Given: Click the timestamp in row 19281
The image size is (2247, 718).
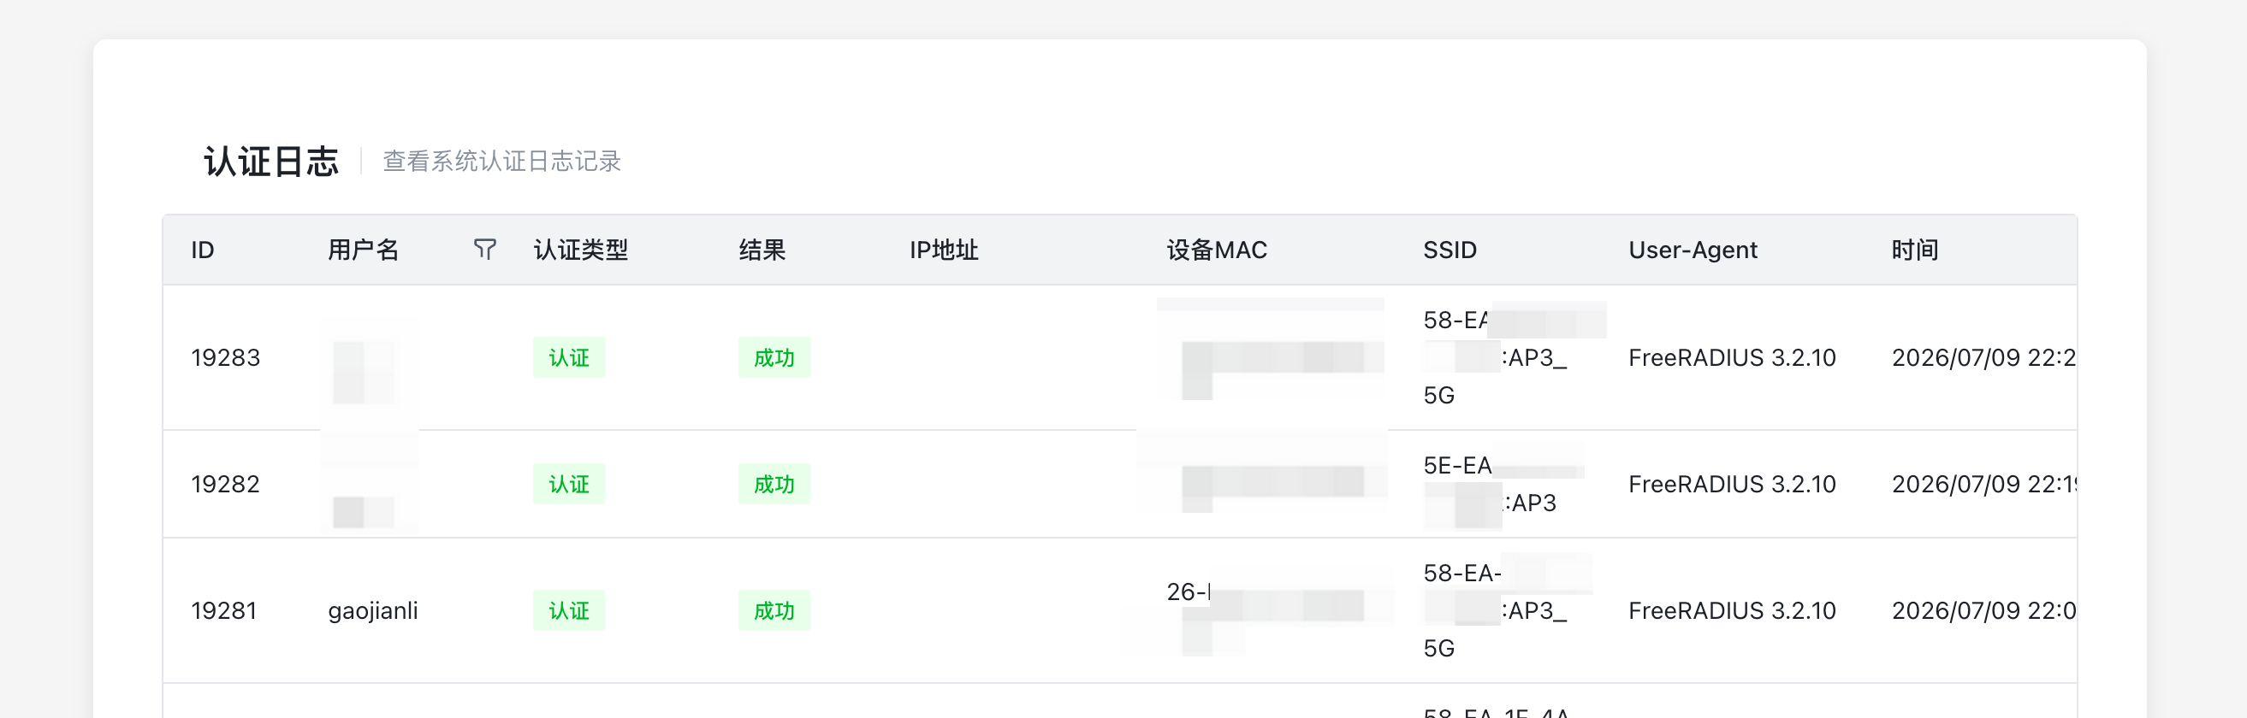Looking at the screenshot, I should point(1983,611).
